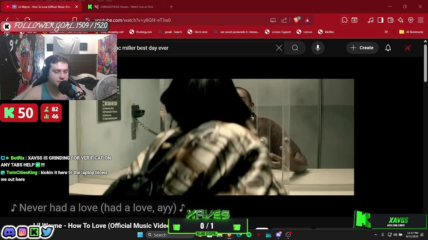Open the OBS Studio taskbar icon

[288, 235]
